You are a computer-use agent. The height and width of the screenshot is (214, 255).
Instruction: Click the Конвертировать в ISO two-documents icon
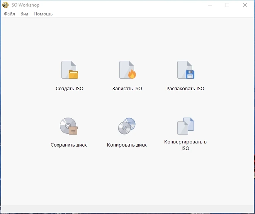185,126
